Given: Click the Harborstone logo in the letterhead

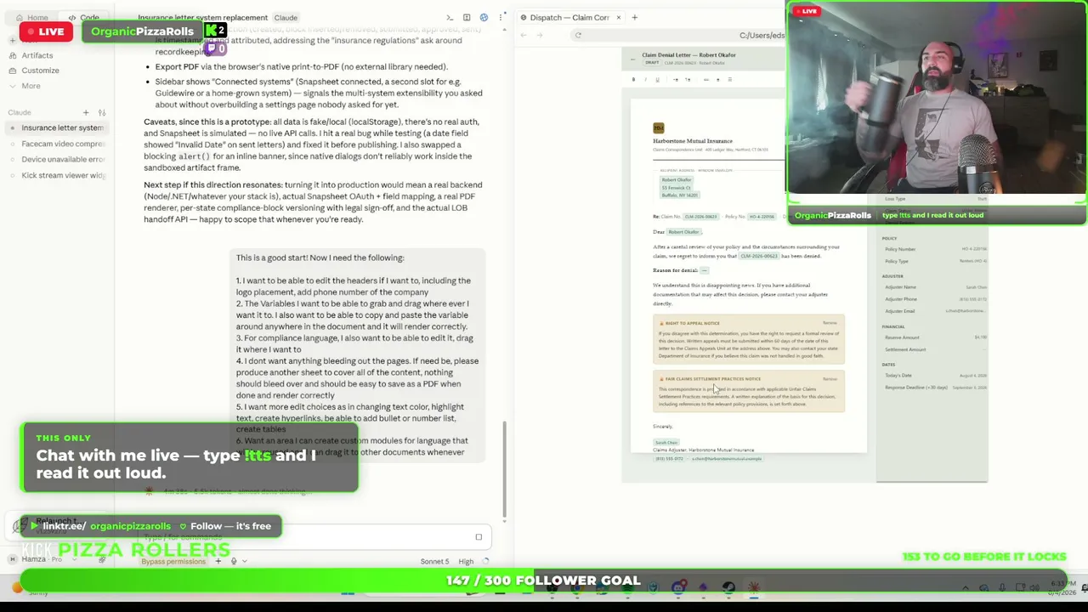Looking at the screenshot, I should (x=658, y=127).
